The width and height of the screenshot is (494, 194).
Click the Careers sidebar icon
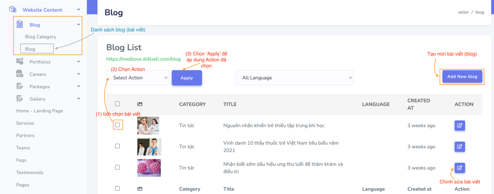point(20,74)
